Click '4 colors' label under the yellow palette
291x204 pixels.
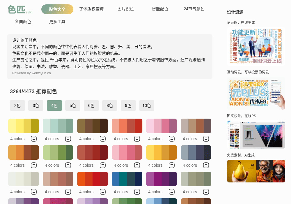(x=17, y=139)
